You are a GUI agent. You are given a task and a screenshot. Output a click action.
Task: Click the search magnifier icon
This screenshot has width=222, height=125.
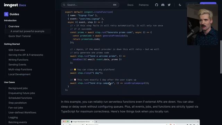point(64,5)
